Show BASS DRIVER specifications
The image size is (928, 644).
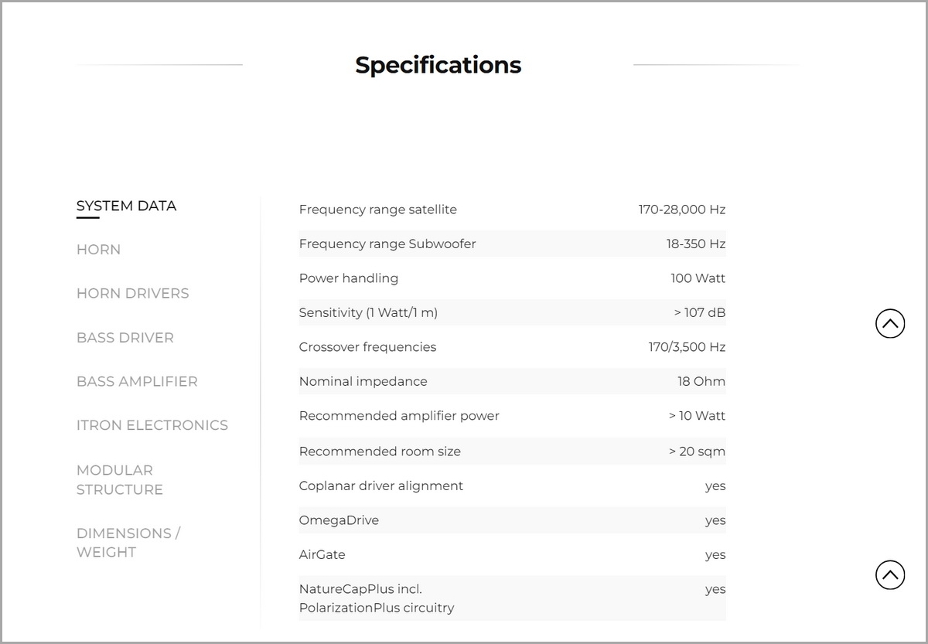point(125,337)
